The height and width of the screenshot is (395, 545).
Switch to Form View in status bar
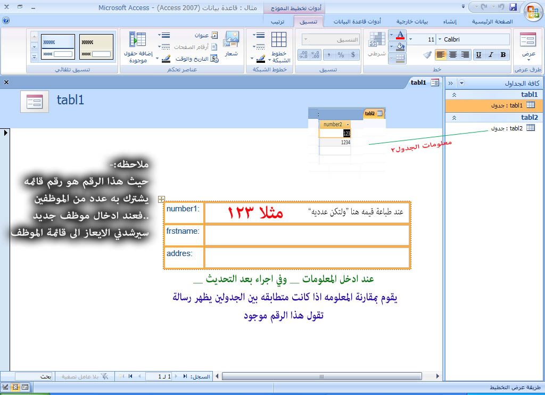tap(25, 387)
